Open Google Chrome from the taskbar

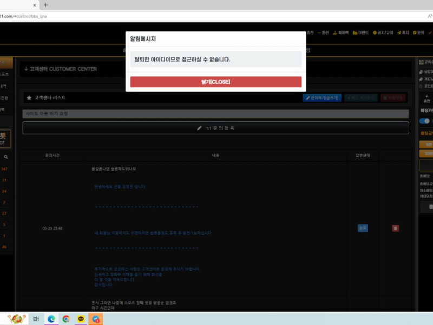tap(66, 319)
